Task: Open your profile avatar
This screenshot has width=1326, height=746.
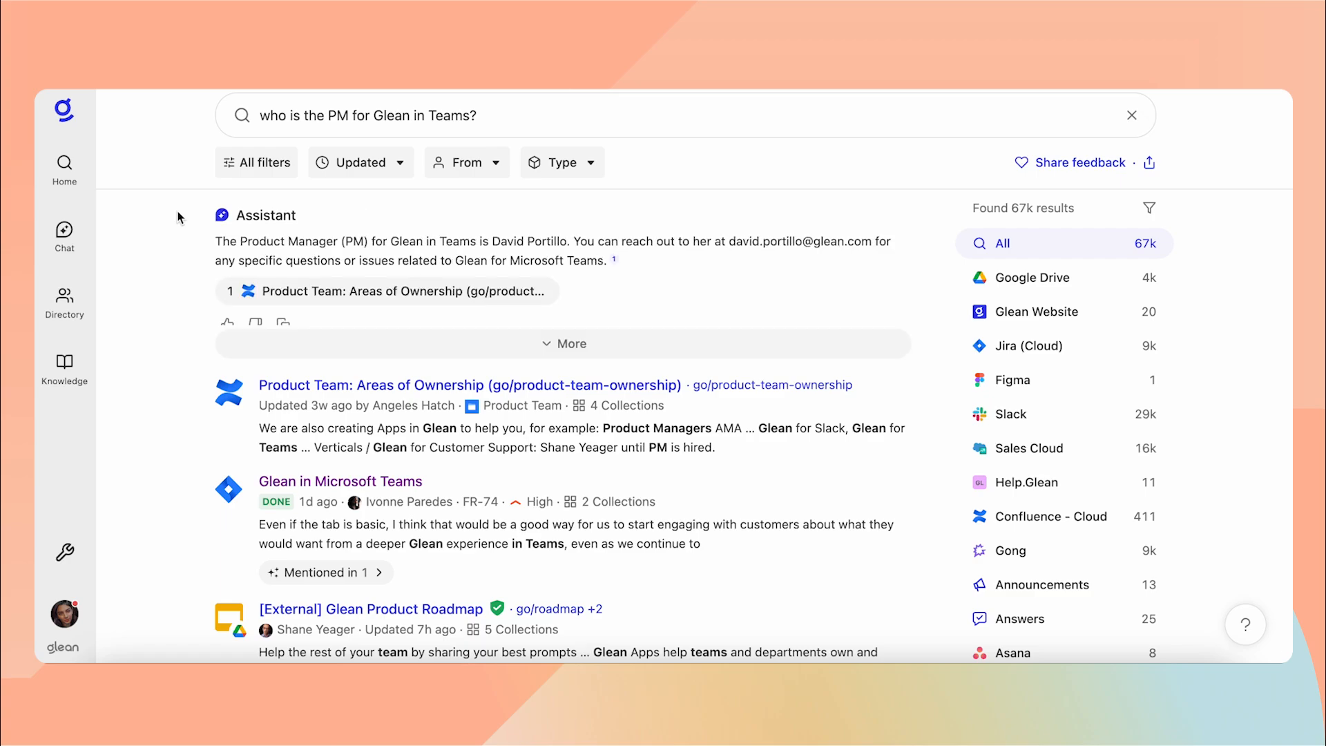Action: pyautogui.click(x=64, y=614)
